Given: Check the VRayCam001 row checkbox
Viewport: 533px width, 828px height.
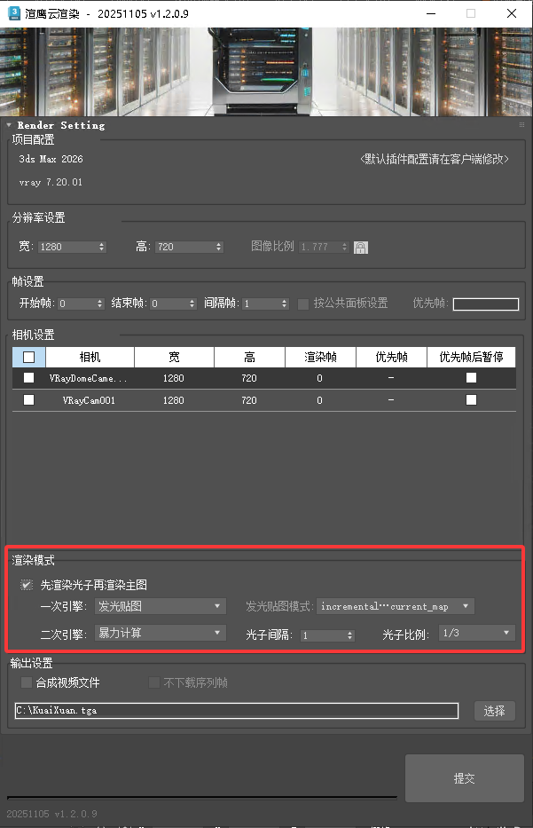Looking at the screenshot, I should coord(29,399).
